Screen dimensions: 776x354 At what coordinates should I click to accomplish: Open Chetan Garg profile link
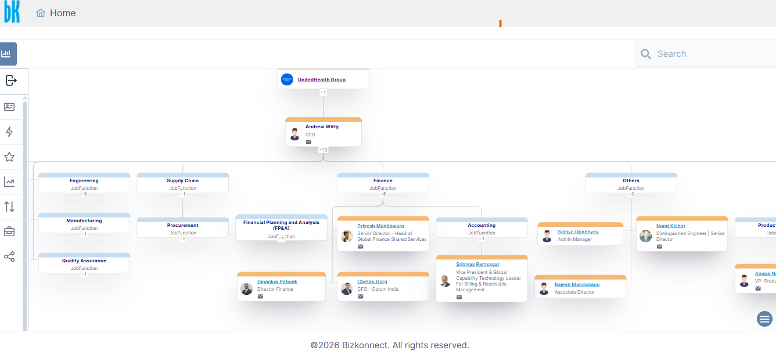click(372, 281)
